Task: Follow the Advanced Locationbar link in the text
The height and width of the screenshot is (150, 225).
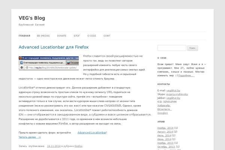Action: tap(92, 132)
